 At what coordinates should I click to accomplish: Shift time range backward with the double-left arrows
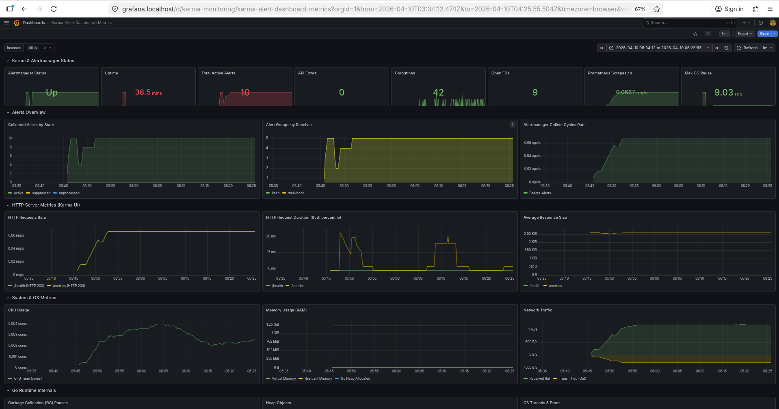602,48
